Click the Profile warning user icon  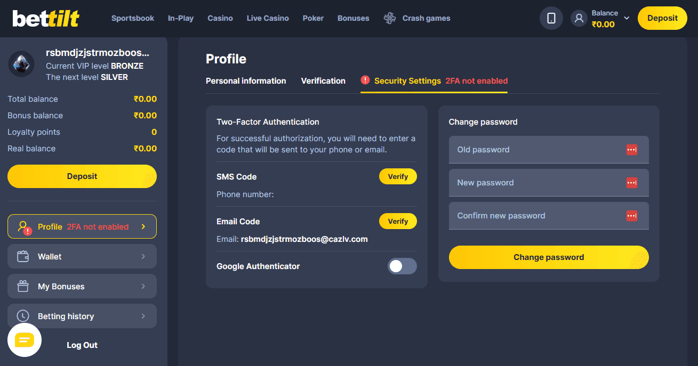(x=25, y=227)
